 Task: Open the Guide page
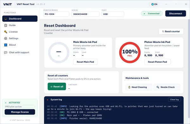(20, 25)
